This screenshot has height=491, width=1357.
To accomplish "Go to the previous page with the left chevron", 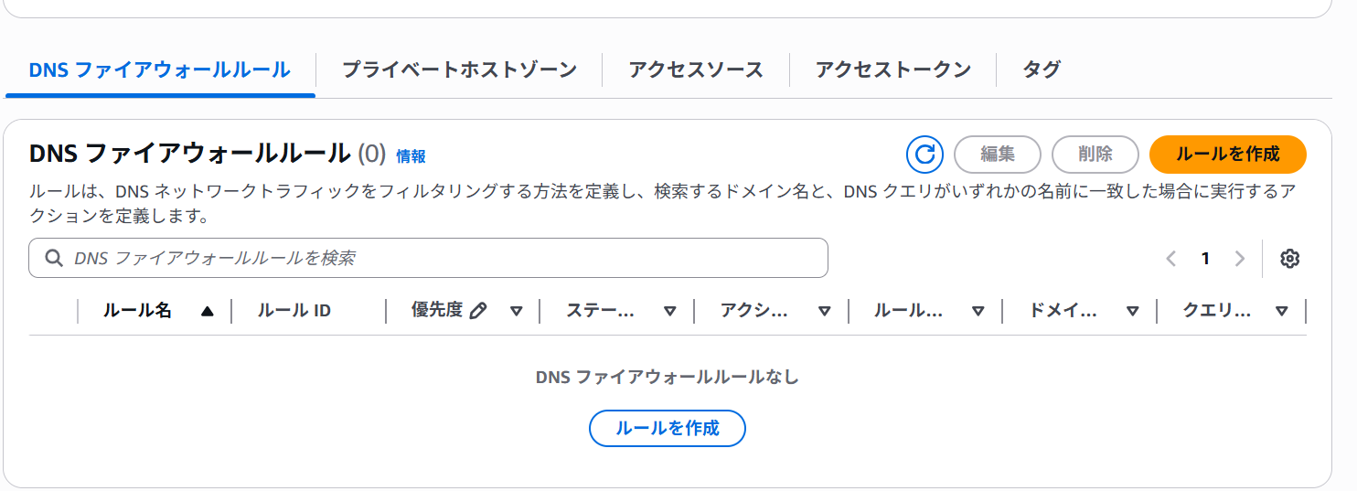I will [1170, 259].
